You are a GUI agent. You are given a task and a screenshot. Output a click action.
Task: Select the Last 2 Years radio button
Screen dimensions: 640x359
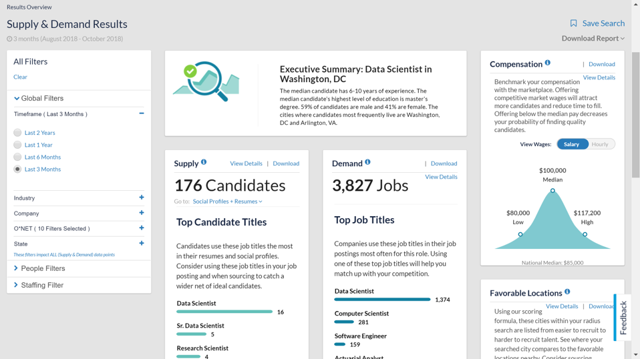point(18,133)
